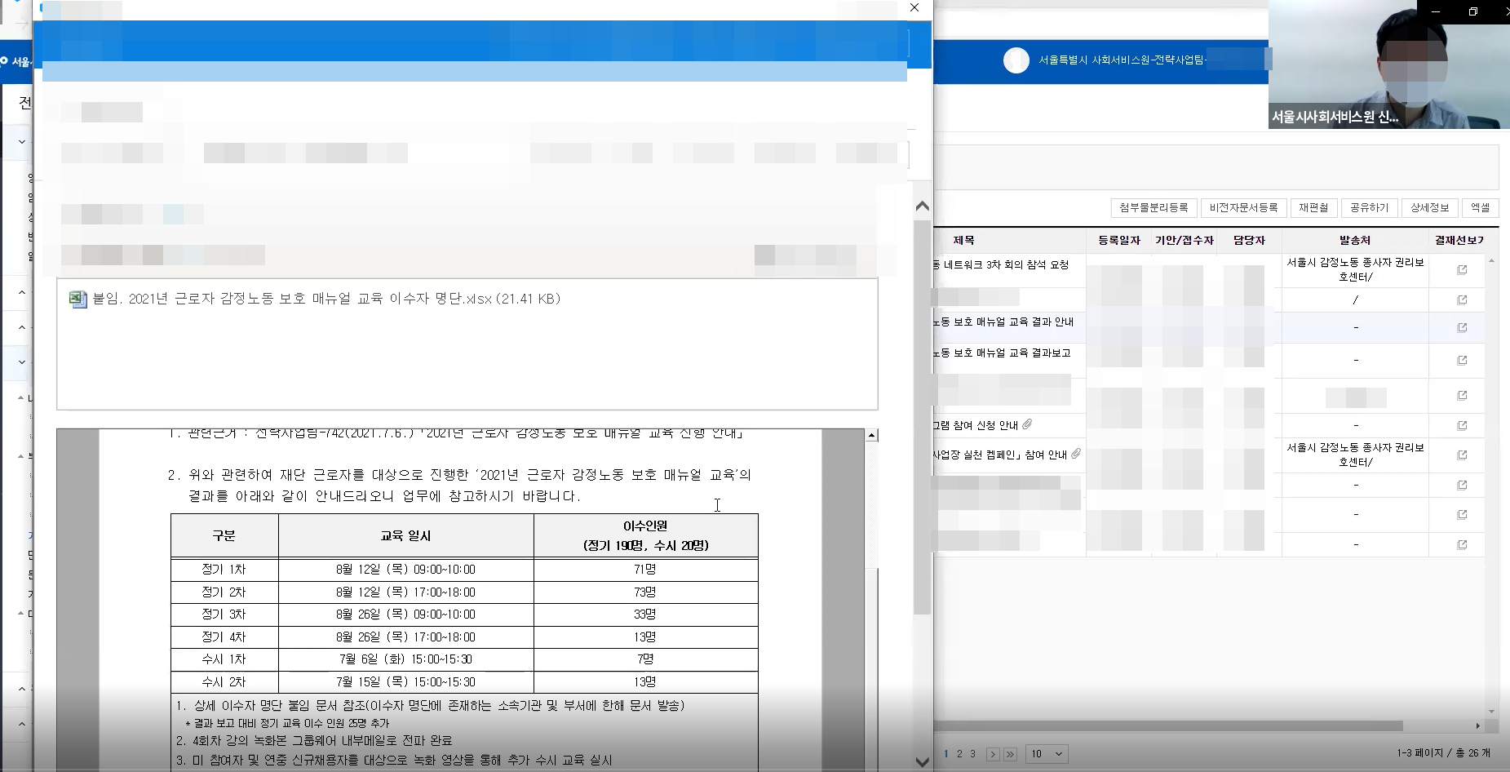
Task: Sort by the 등록일자 column header
Action: pos(1118,241)
